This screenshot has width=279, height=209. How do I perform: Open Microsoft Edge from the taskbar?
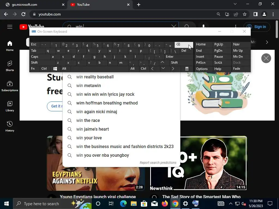[x=123, y=204]
